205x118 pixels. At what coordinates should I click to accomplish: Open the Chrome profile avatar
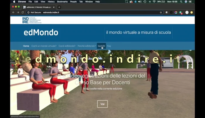[187, 12]
